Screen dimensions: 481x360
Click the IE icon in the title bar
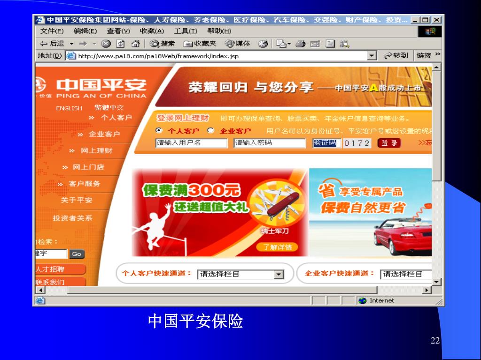[40, 20]
